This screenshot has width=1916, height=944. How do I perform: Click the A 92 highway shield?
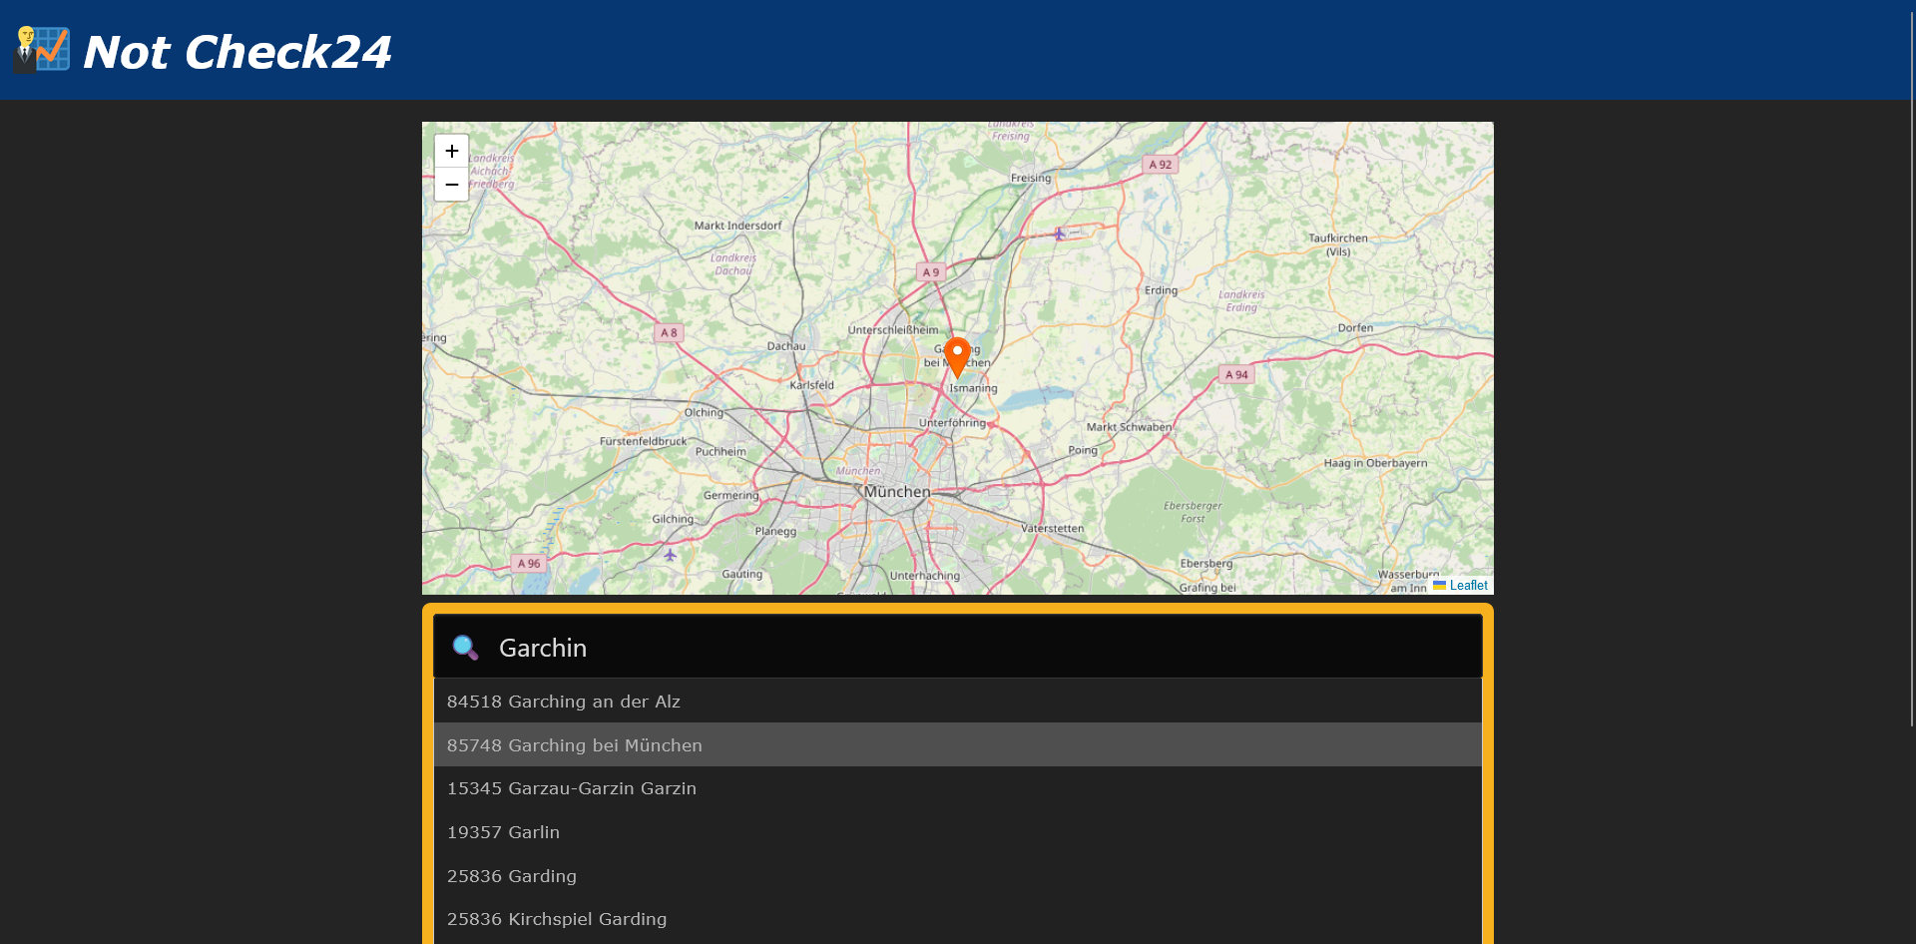click(x=1161, y=165)
